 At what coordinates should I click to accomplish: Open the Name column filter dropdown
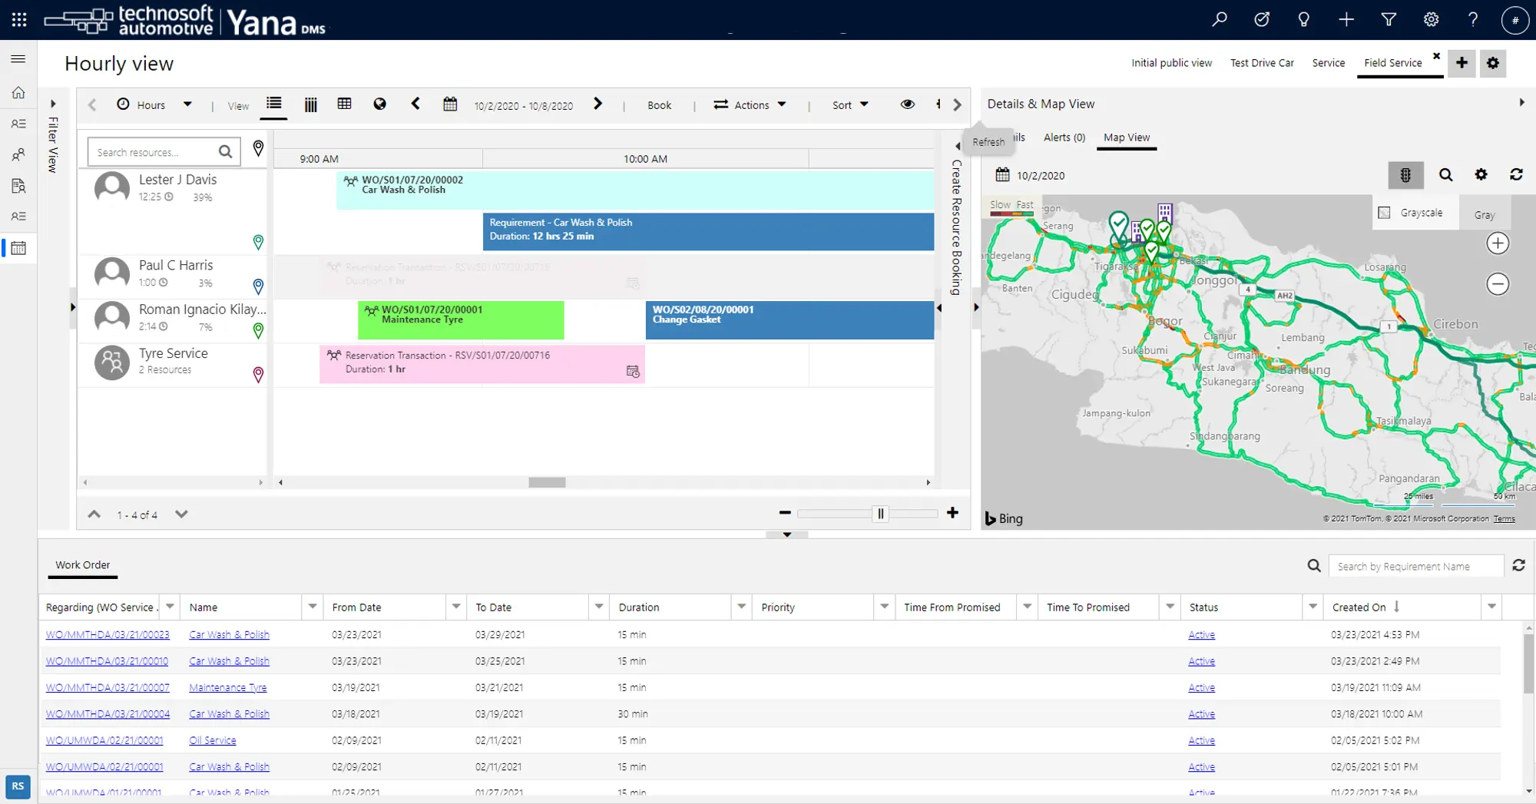pyautogui.click(x=312, y=607)
